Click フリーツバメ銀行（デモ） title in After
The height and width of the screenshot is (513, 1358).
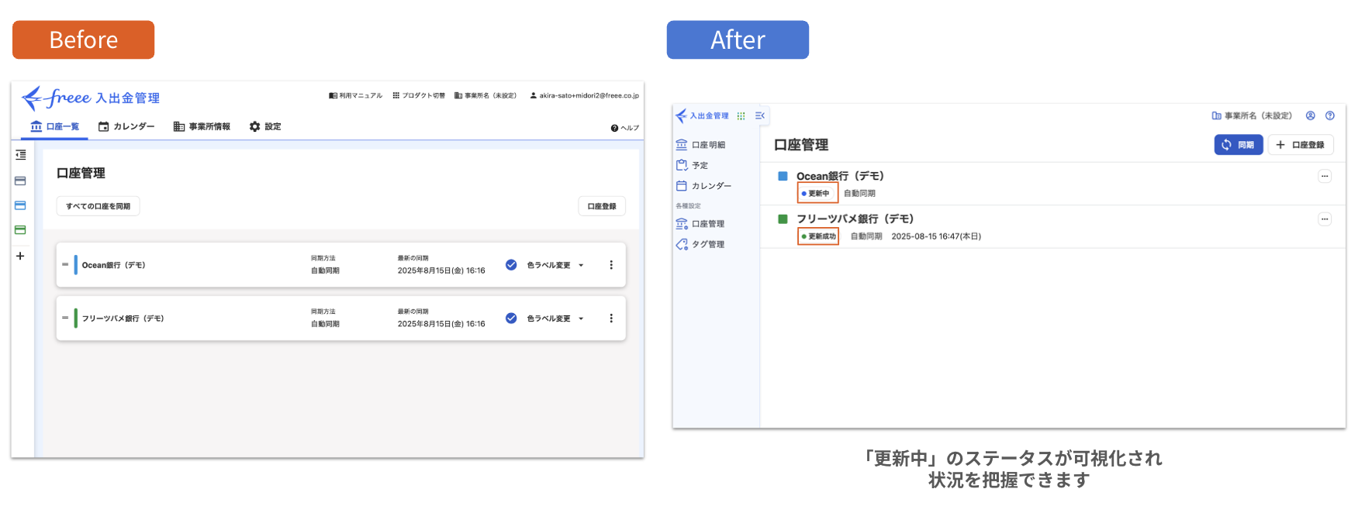pos(855,219)
